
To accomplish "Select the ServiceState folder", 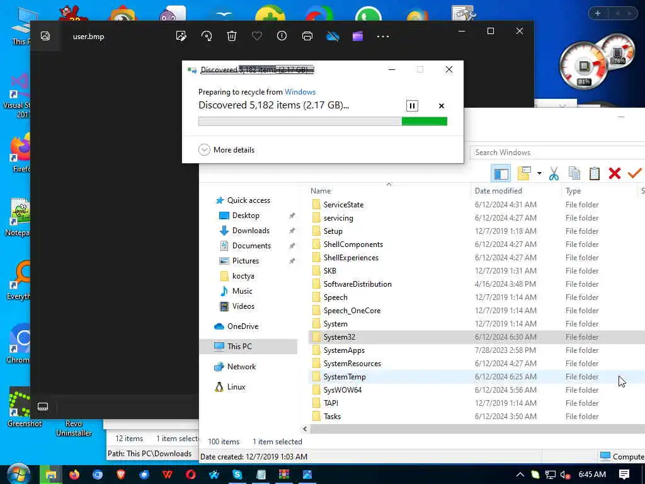I will (x=343, y=205).
